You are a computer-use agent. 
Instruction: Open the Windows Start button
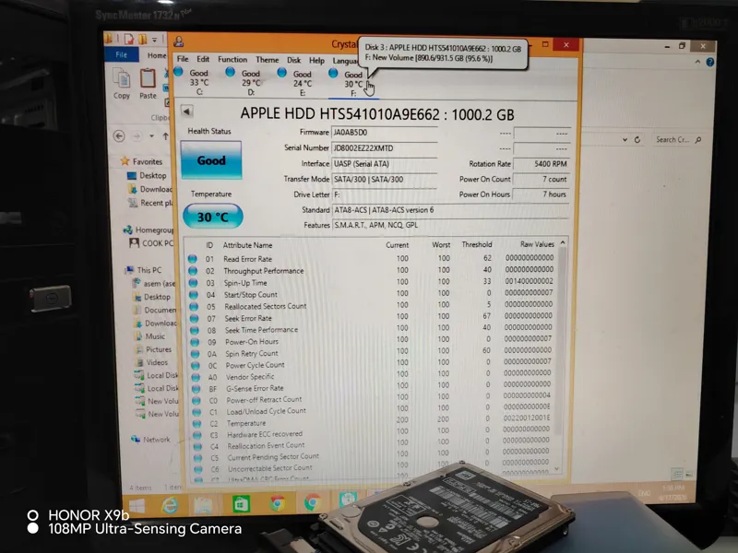coord(137,505)
